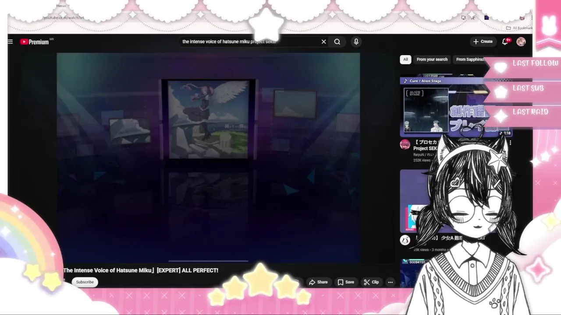Go to the YouTube Premium home logo
Viewport: 561px width, 315px height.
click(35, 42)
